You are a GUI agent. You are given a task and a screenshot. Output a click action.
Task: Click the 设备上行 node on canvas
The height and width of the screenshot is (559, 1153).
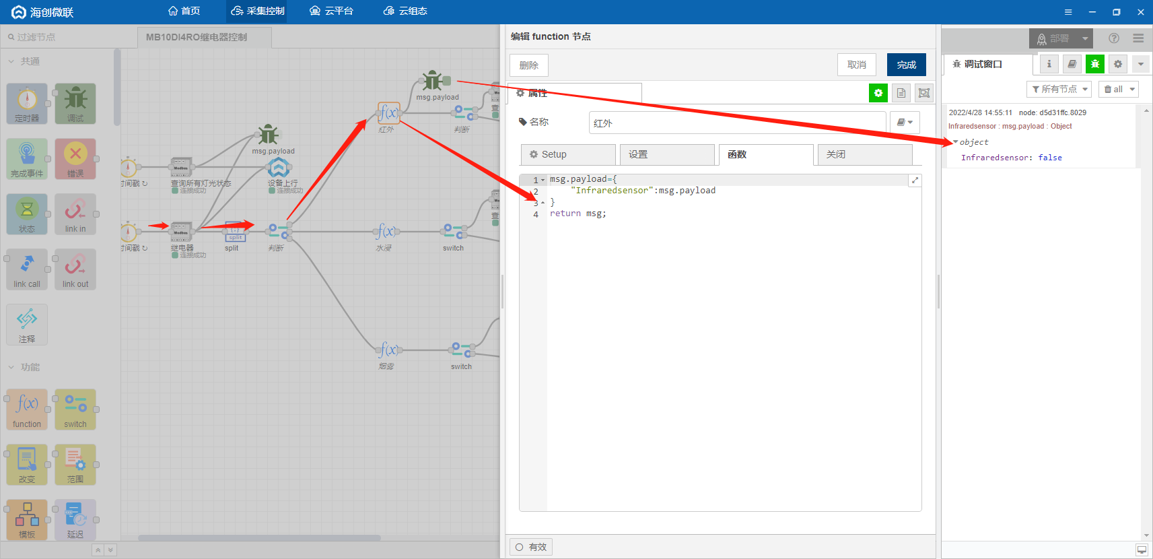point(279,168)
